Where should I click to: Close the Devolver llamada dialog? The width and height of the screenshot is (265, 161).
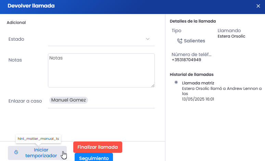tap(258, 6)
